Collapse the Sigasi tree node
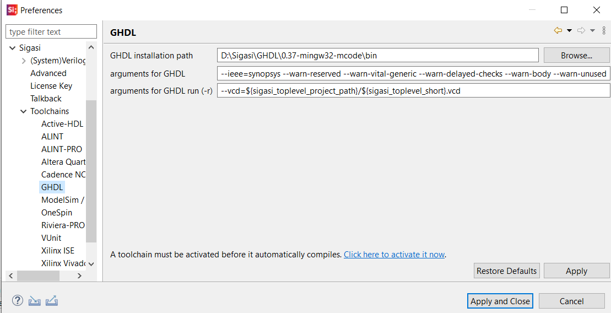 13,48
